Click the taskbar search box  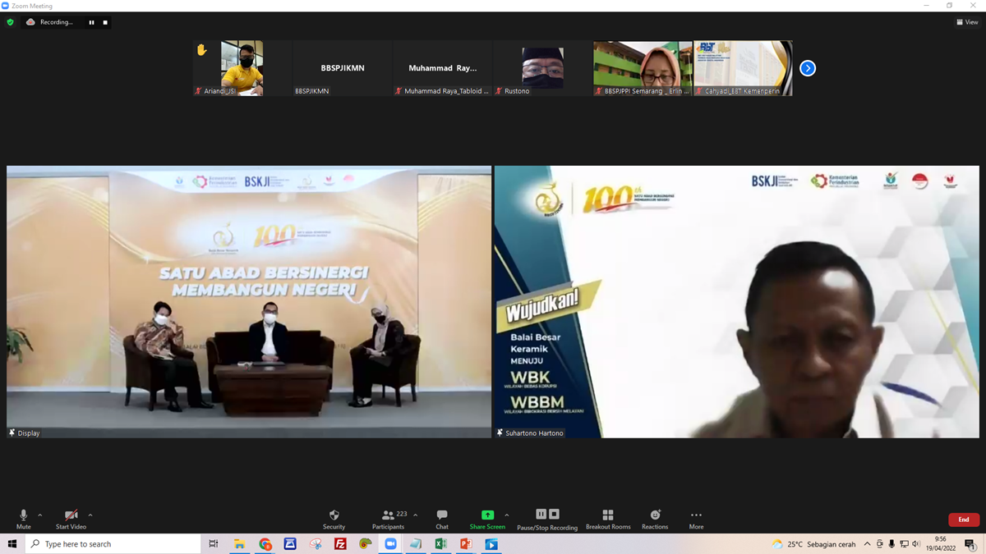[x=113, y=544]
